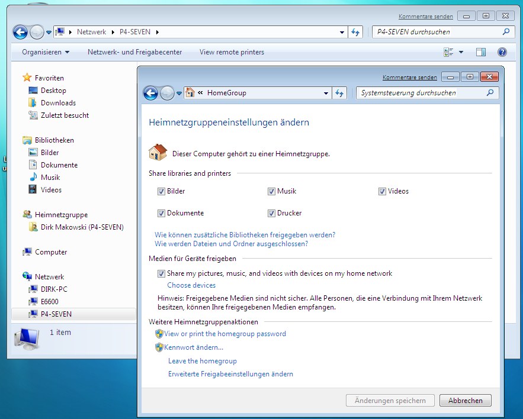Click Back arrow in HomeGroup window
Image resolution: width=523 pixels, height=419 pixels.
(150, 93)
